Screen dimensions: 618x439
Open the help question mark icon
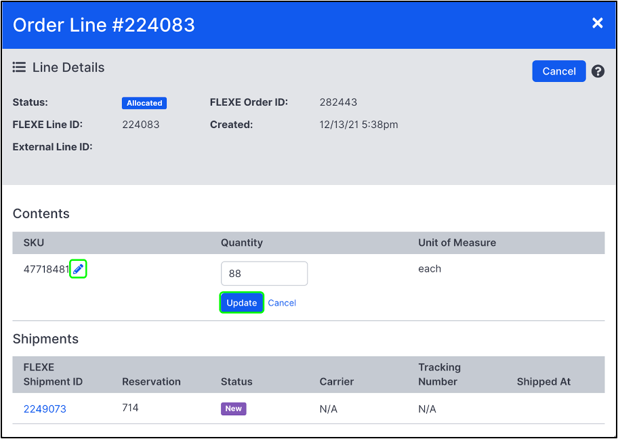click(598, 71)
